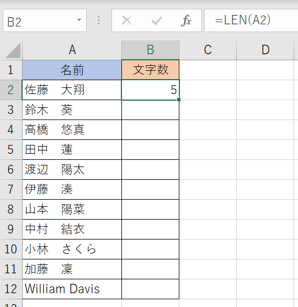The image size is (298, 307).
Task: Cancel the entry with the X icon
Action: coord(127,20)
